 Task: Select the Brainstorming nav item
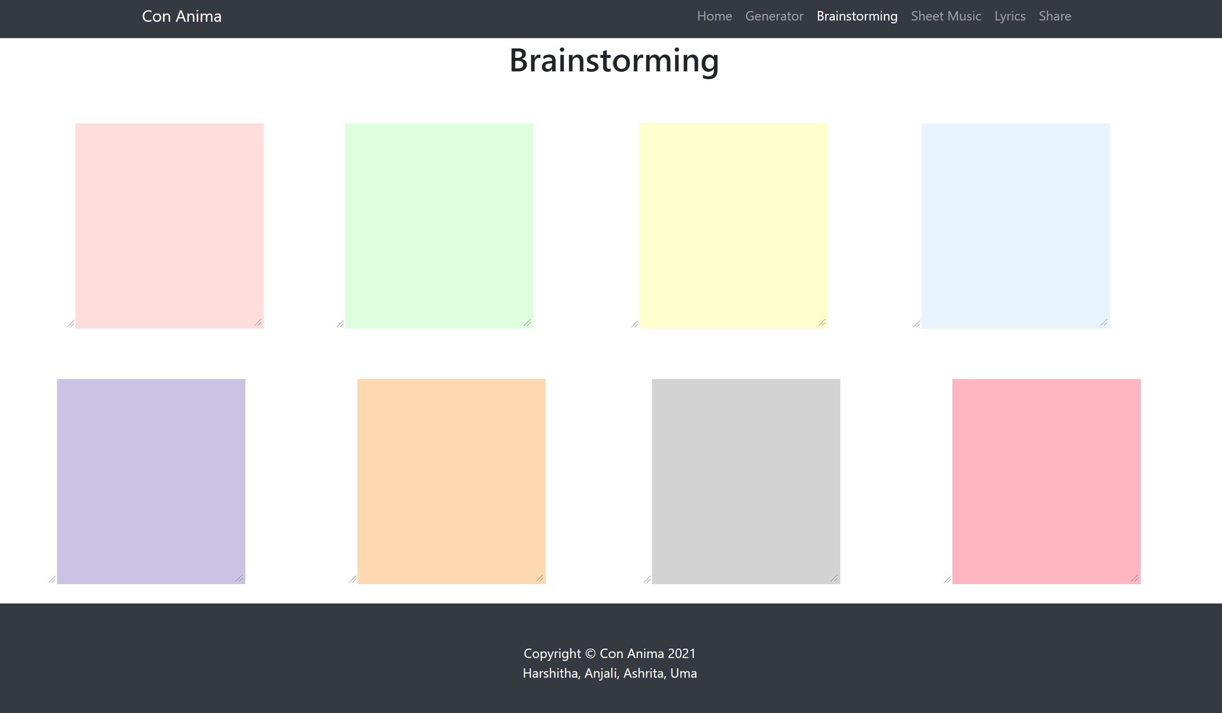[x=857, y=16]
